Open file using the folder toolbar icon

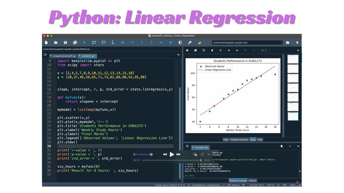coord(56,42)
